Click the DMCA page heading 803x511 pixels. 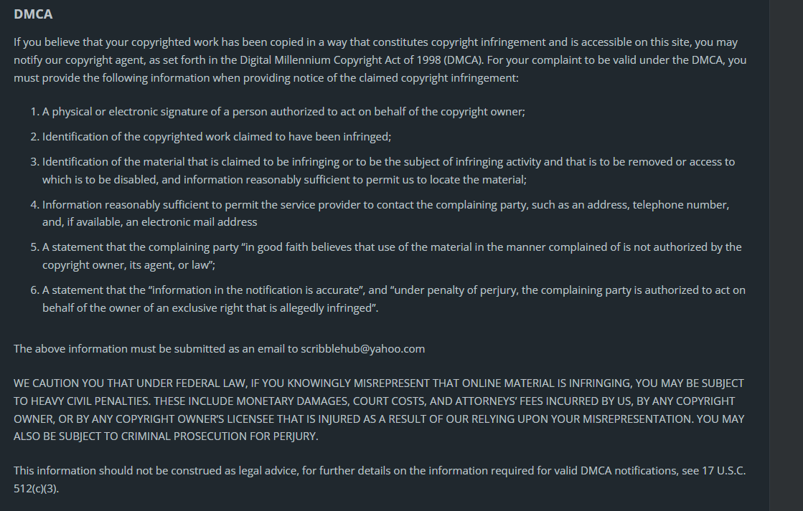pyautogui.click(x=33, y=14)
